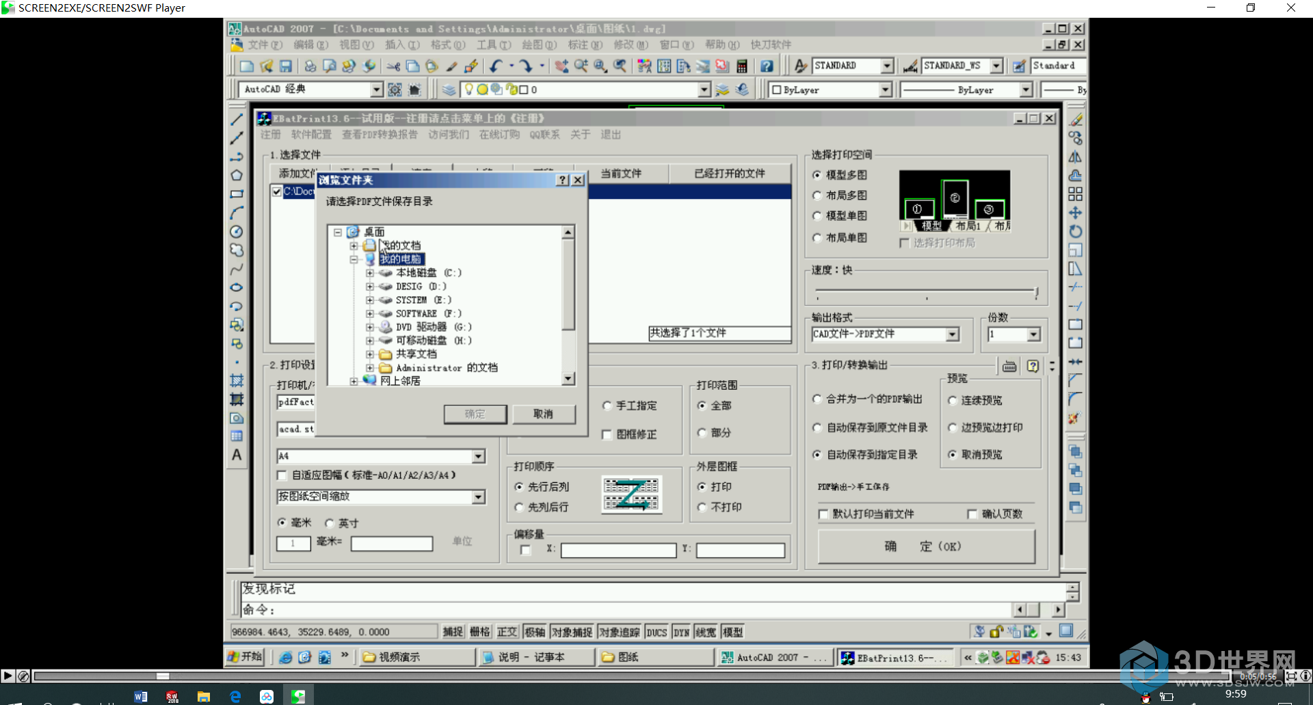Image resolution: width=1313 pixels, height=705 pixels.
Task: Click the Workspace Settings gear icon
Action: coord(395,90)
